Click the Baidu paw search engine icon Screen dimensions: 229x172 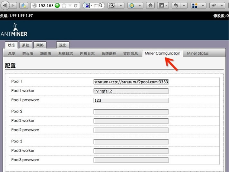[x=87, y=6]
